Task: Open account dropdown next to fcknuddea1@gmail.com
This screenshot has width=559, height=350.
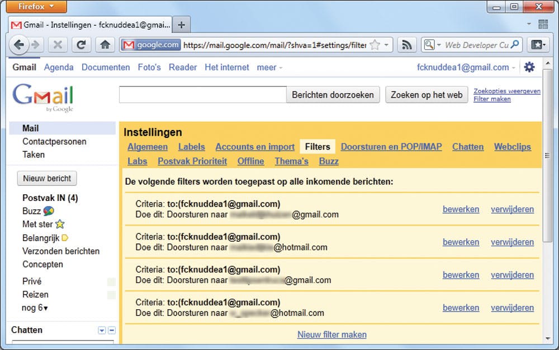Action: coord(513,68)
